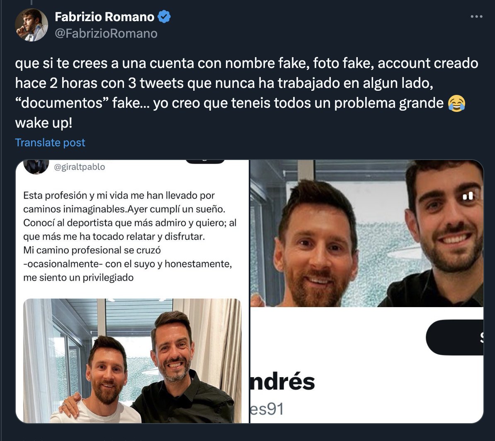This screenshot has width=495, height=441.
Task: Open the right attached selfie image
Action: 367,291
